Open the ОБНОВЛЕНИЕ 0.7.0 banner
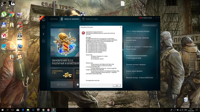 [x=65, y=48]
